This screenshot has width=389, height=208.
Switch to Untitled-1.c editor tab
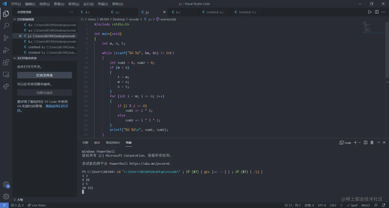tap(247, 12)
